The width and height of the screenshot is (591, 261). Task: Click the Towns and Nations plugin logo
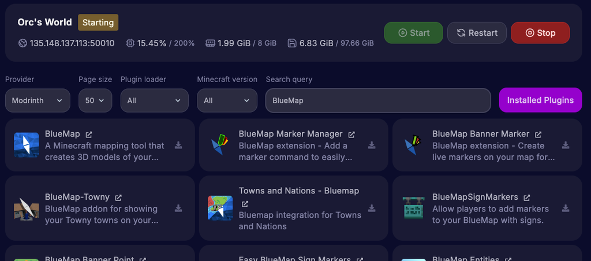click(x=220, y=208)
